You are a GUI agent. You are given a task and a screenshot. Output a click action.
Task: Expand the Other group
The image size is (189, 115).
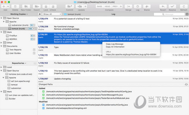[x=1, y=43]
